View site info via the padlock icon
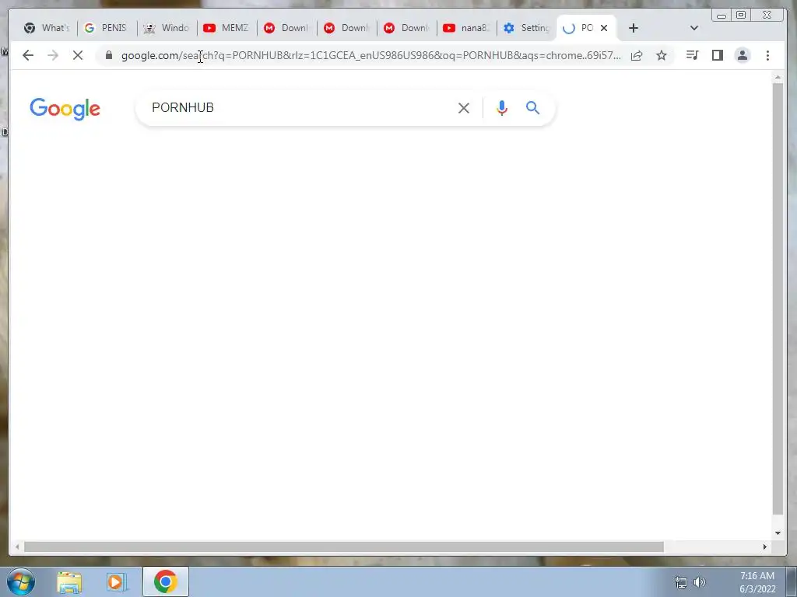Viewport: 797px width, 597px height. click(109, 55)
